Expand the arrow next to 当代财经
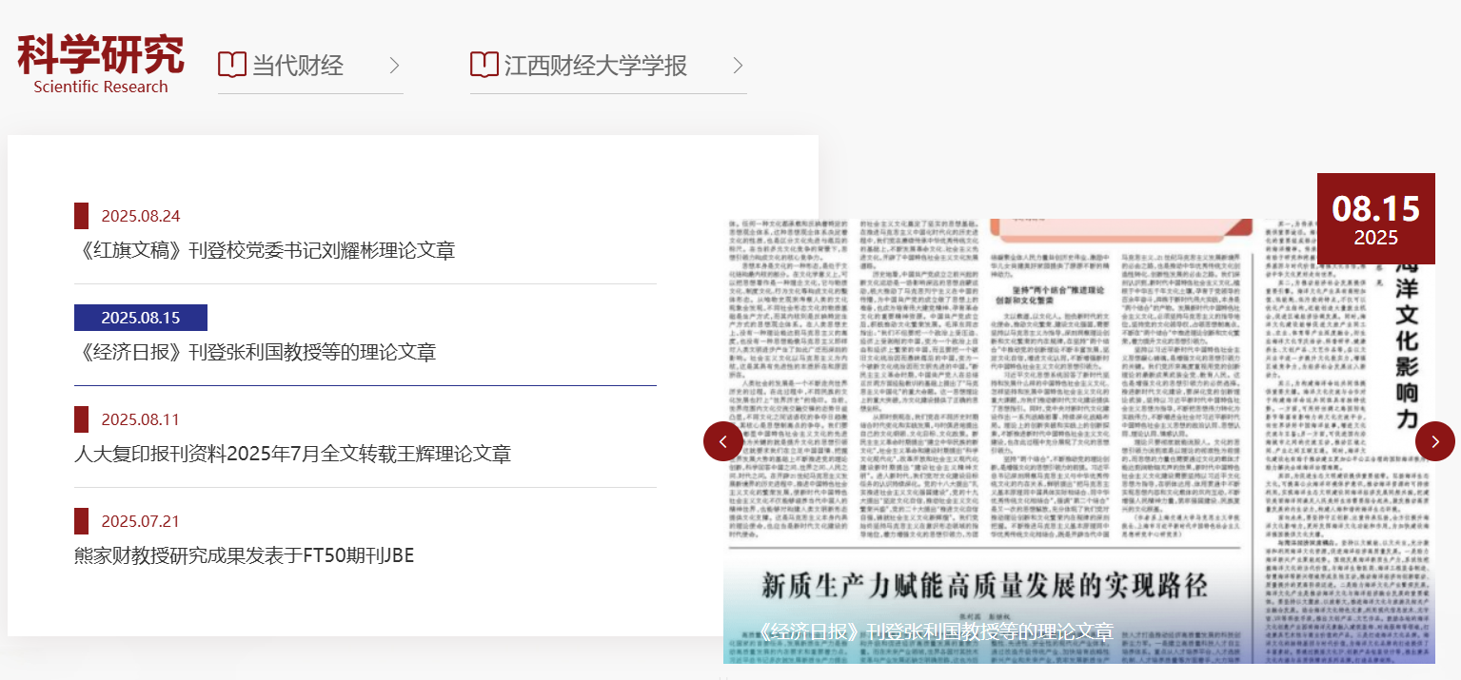Image resolution: width=1461 pixels, height=680 pixels. pos(394,66)
